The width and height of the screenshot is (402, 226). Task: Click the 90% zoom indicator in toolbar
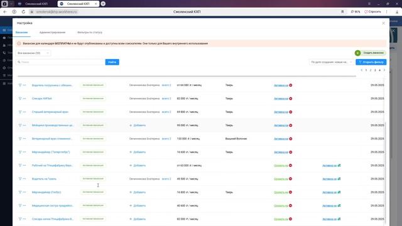[x=356, y=12]
